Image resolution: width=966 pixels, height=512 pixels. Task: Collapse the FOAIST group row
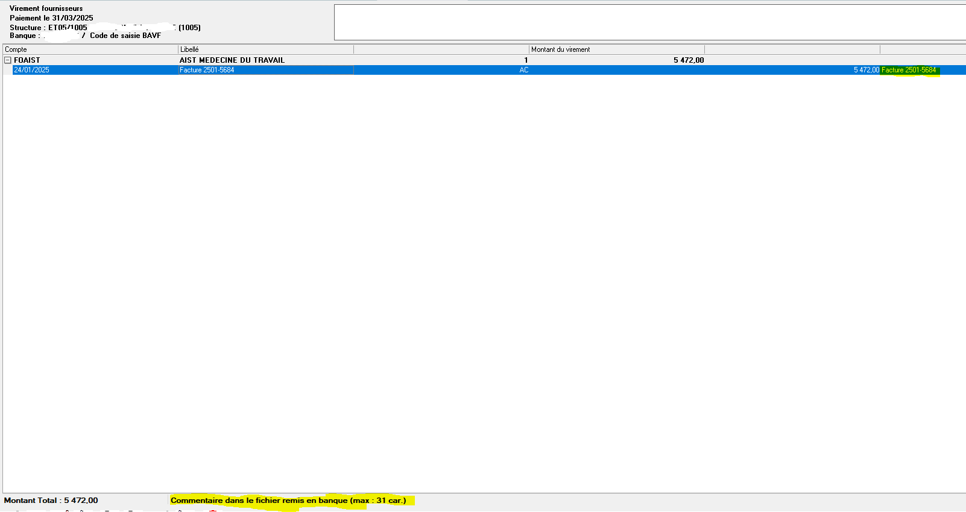click(8, 60)
